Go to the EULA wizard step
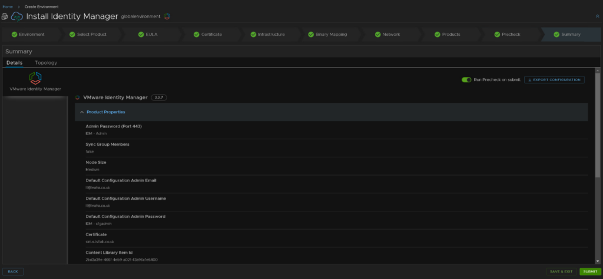This screenshot has height=279, width=603. pyautogui.click(x=151, y=35)
